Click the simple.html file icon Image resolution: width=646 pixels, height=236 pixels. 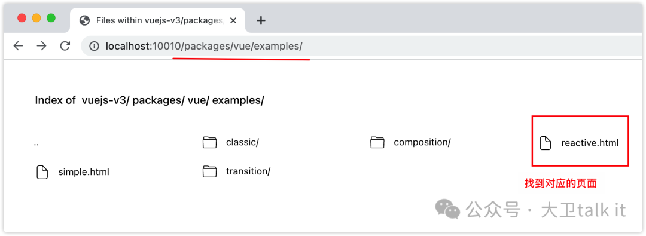click(x=42, y=171)
